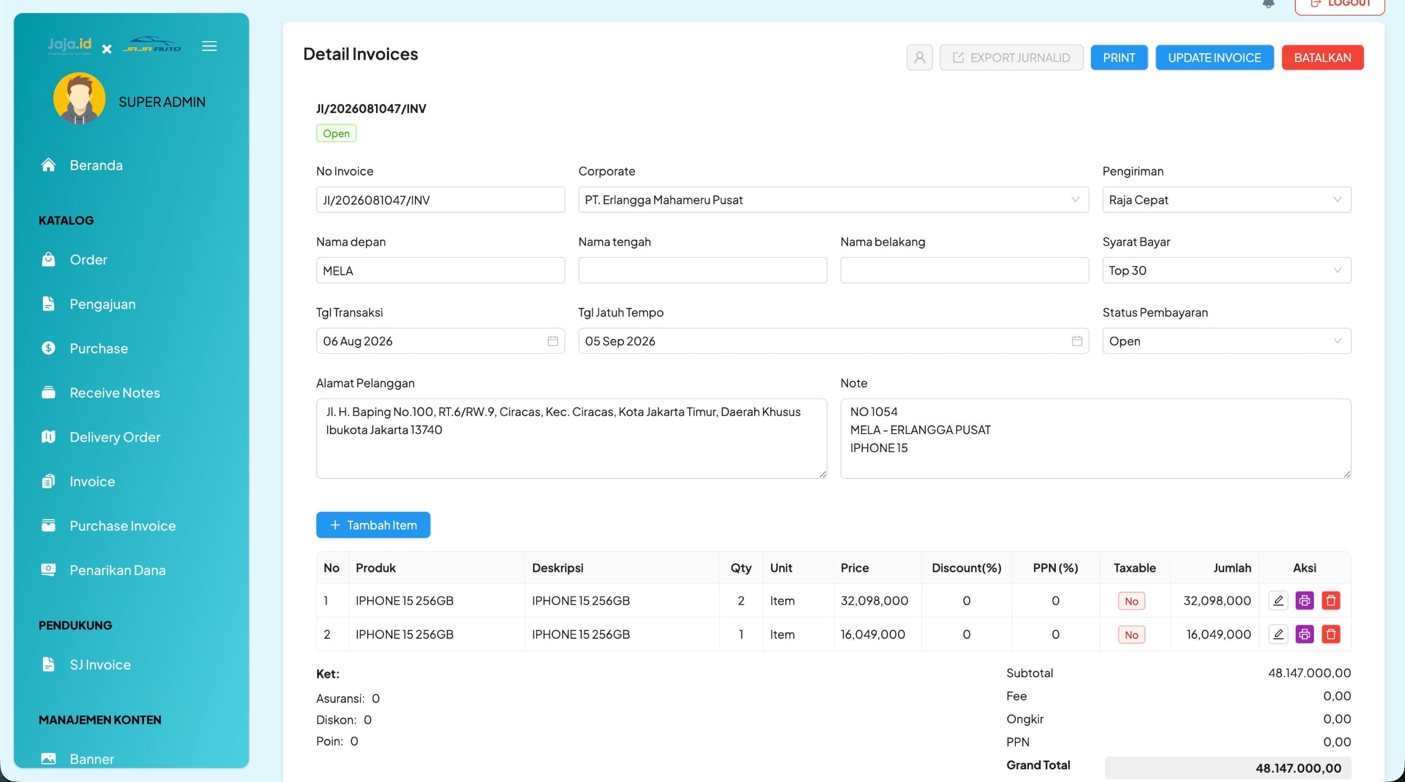Click into the Nama tengah field

[x=702, y=270]
